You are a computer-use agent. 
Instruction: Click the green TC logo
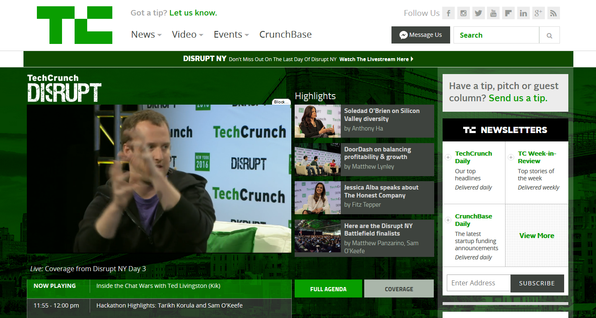click(x=75, y=25)
